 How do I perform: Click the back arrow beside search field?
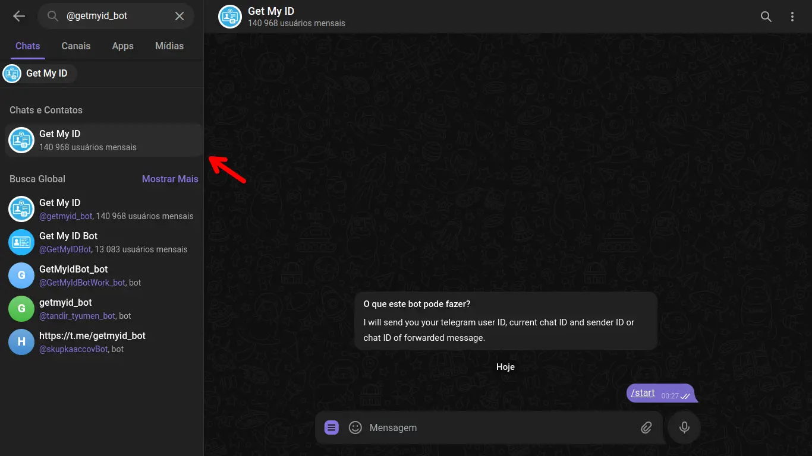19,16
